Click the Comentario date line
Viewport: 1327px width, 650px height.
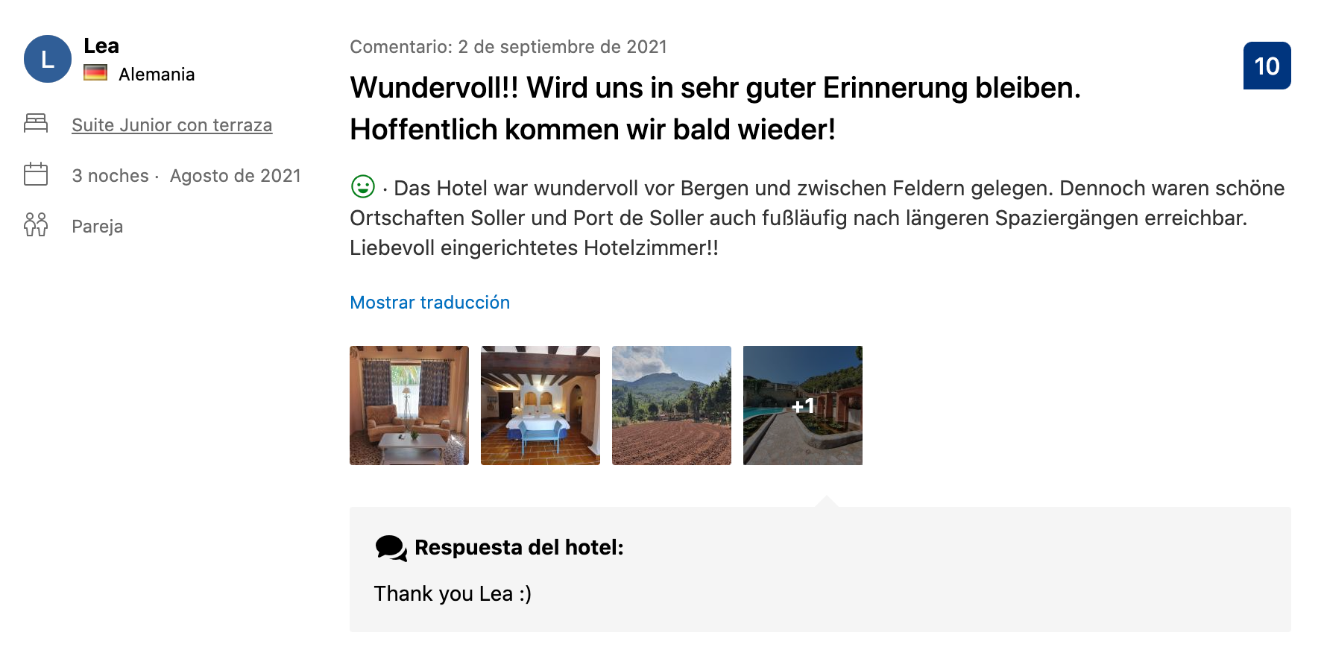508,47
